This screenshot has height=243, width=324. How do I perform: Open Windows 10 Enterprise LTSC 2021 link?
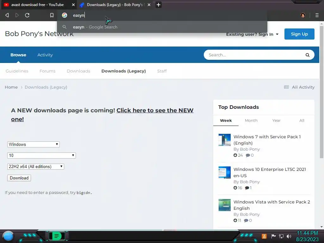pyautogui.click(x=270, y=172)
